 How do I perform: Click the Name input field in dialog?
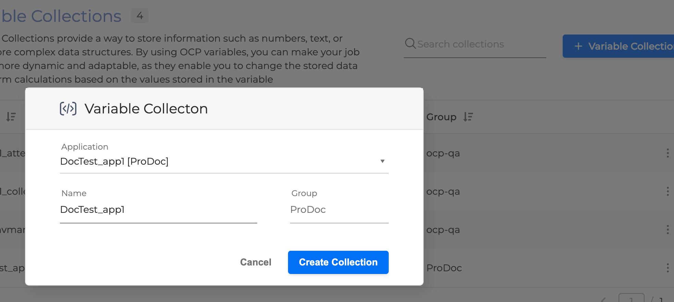[158, 210]
